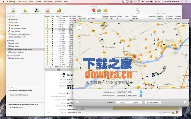Click the Map window help button
Screen dimensions: 191x119
tap(77, 102)
